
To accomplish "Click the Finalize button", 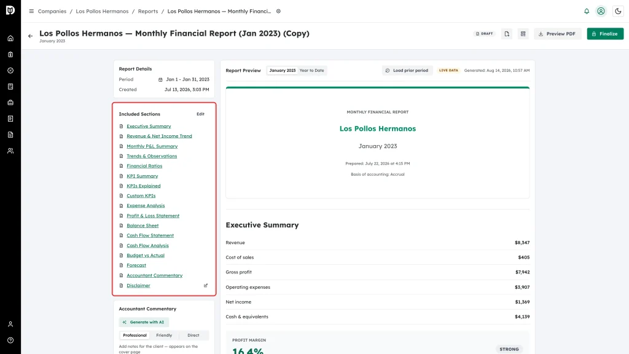I will point(605,34).
